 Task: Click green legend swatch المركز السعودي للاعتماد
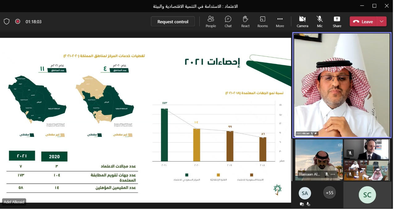(187, 175)
